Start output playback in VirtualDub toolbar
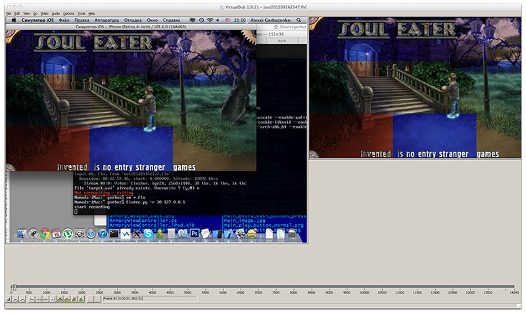The height and width of the screenshot is (314, 526). point(22,299)
